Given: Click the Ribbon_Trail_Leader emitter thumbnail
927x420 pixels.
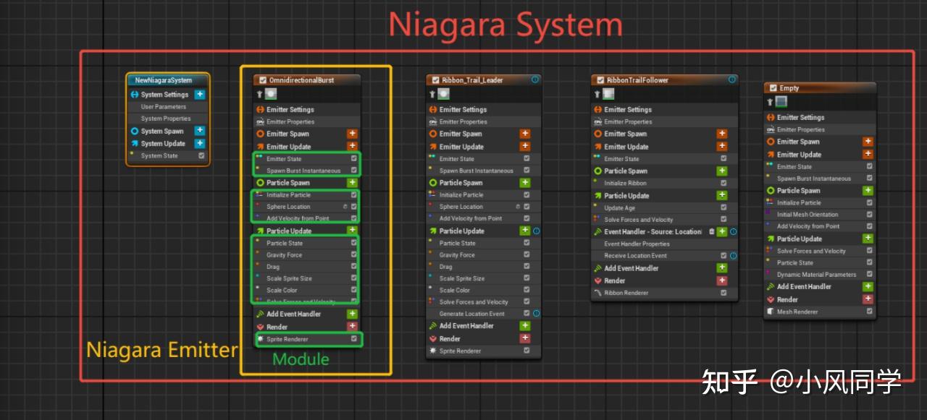Looking at the screenshot, I should (x=443, y=94).
